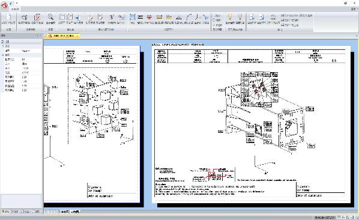The image size is (359, 220).
Task: Collapse the first property section expander
Action: point(3,46)
